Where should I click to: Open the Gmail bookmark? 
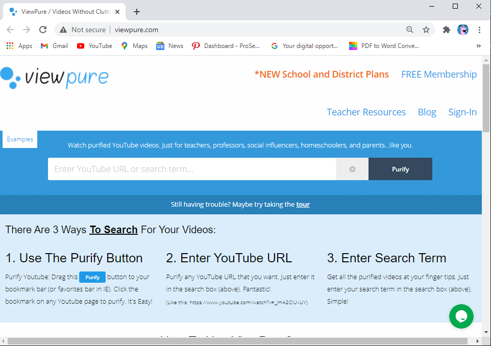tap(54, 45)
